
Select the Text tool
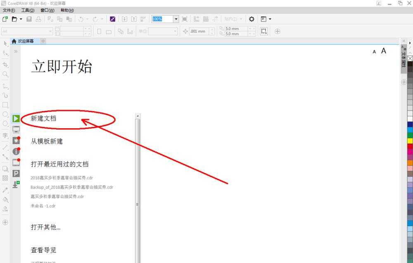pos(5,136)
